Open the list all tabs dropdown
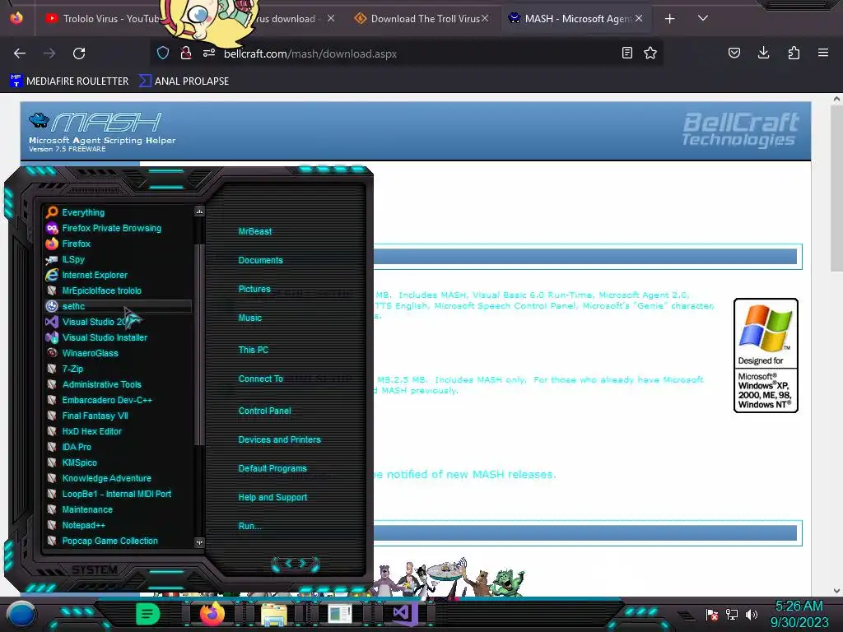Image resolution: width=843 pixels, height=632 pixels. click(x=703, y=18)
